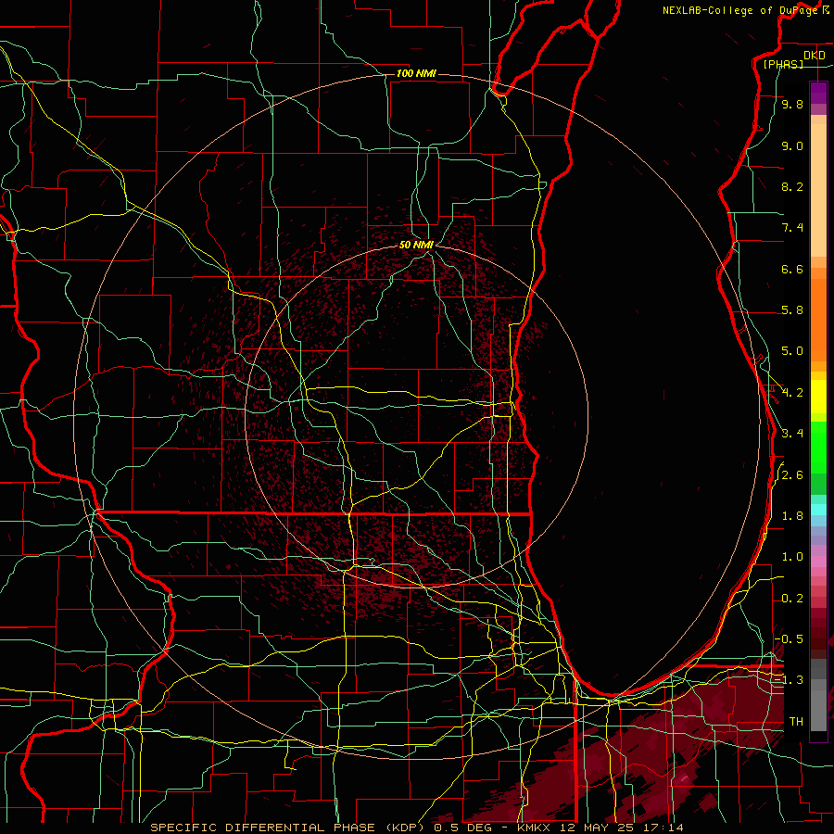Click the pink band of the color scale
This screenshot has width=834, height=834.
[818, 562]
